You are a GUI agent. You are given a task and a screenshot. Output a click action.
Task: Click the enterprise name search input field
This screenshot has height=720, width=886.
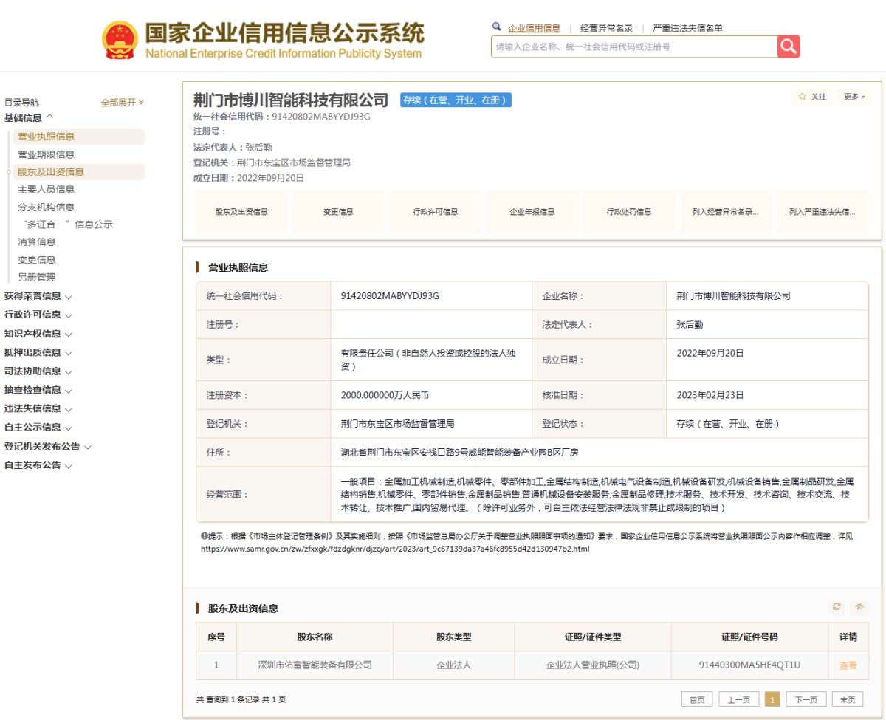[634, 47]
